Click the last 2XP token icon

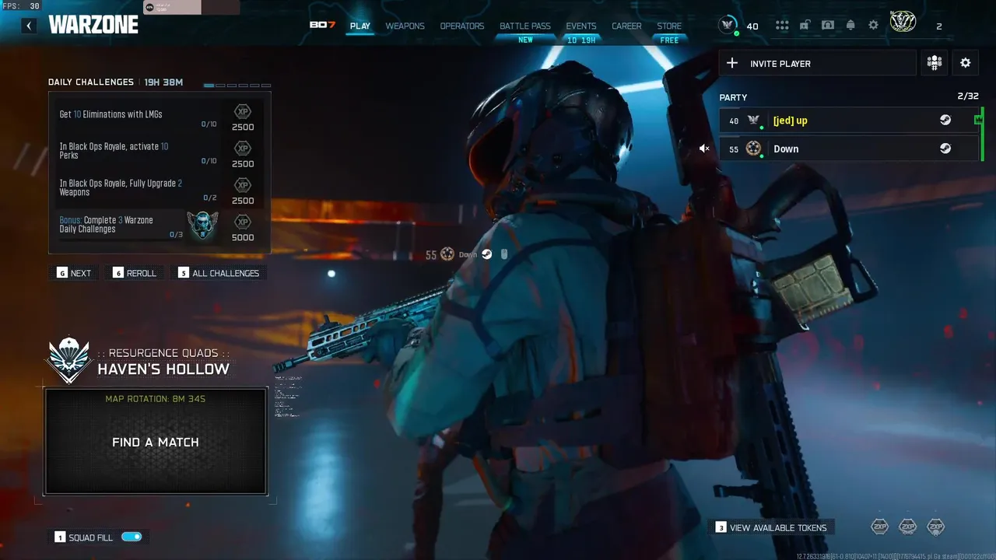click(x=935, y=527)
